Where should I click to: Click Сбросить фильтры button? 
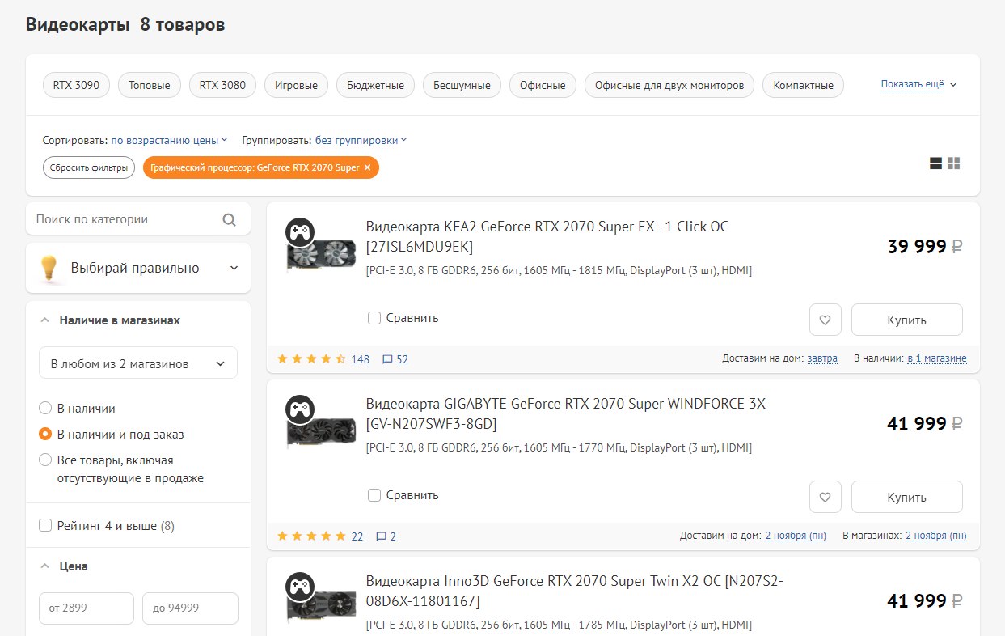click(x=89, y=167)
